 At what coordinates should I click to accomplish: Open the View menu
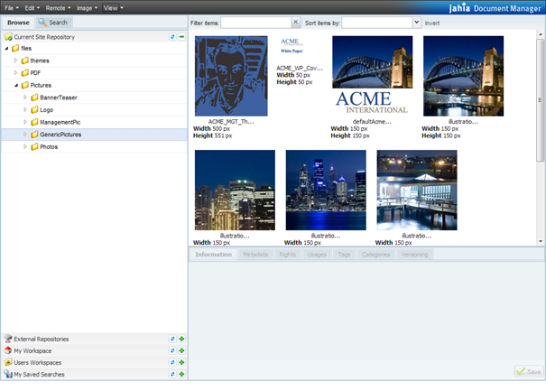(x=113, y=7)
